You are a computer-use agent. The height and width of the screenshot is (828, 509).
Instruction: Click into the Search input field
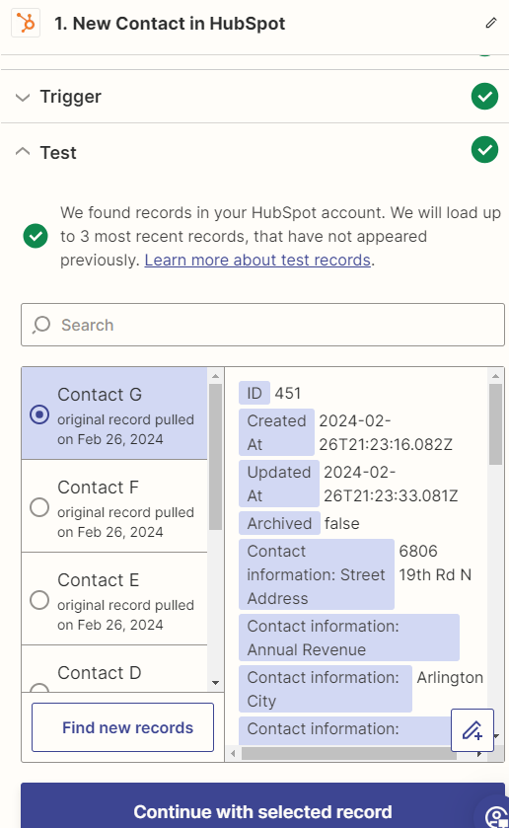263,325
